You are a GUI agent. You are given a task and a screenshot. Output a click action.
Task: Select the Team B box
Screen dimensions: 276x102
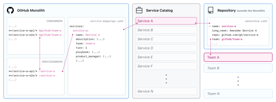[x=238, y=68]
